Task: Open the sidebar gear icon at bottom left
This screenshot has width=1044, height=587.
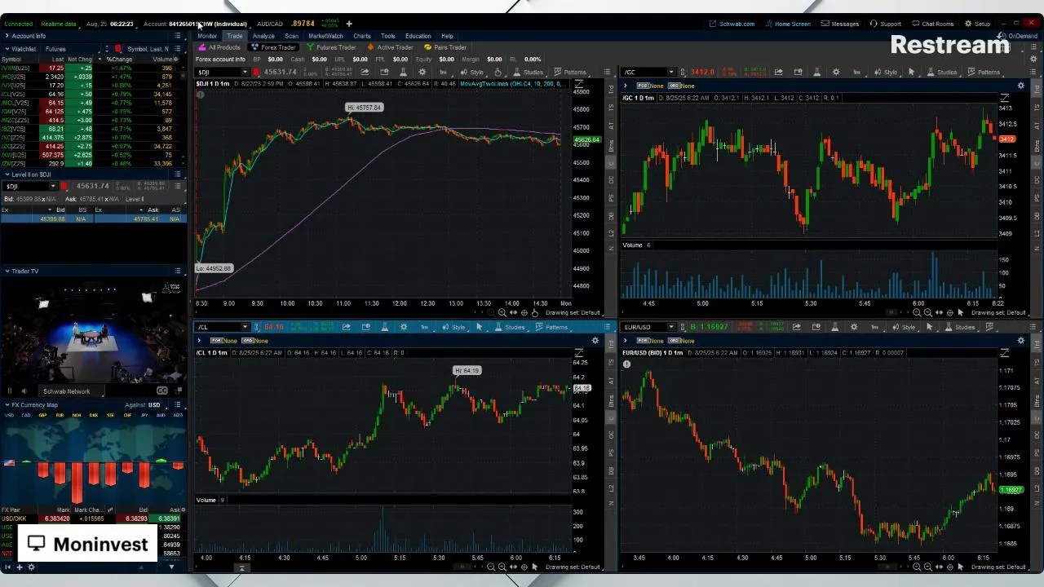Action: (32, 567)
